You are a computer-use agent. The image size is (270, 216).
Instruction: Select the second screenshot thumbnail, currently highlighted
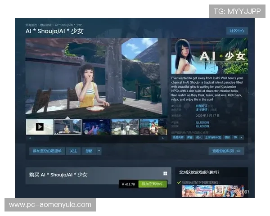click(x=67, y=127)
